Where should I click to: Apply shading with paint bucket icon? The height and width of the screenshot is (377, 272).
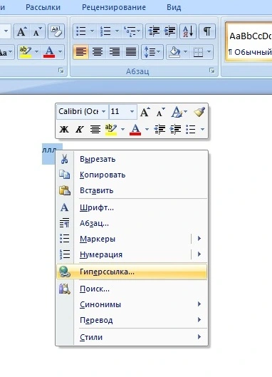tap(175, 52)
